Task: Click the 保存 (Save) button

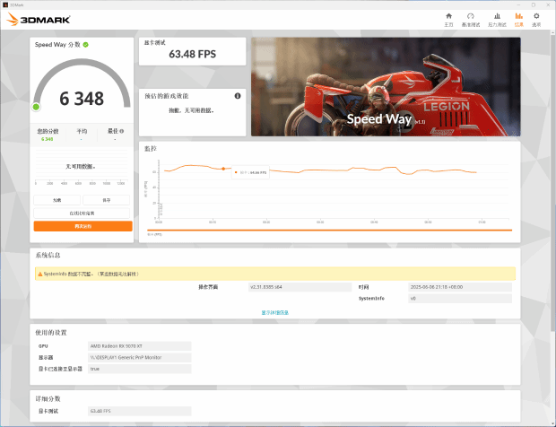Action: point(107,200)
